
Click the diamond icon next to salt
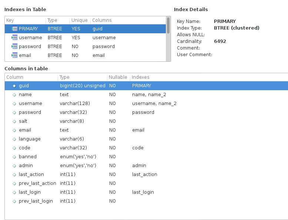(14, 121)
